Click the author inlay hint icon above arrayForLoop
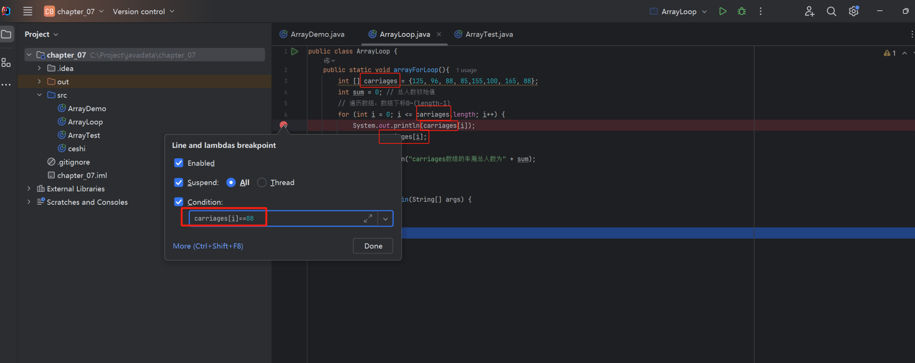The width and height of the screenshot is (915, 363). [329, 60]
